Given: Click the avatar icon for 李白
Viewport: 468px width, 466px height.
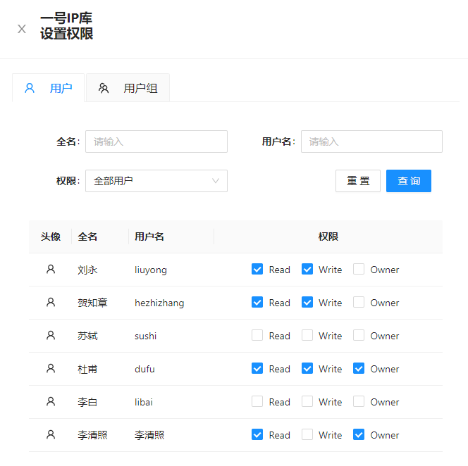Looking at the screenshot, I should pos(51,401).
